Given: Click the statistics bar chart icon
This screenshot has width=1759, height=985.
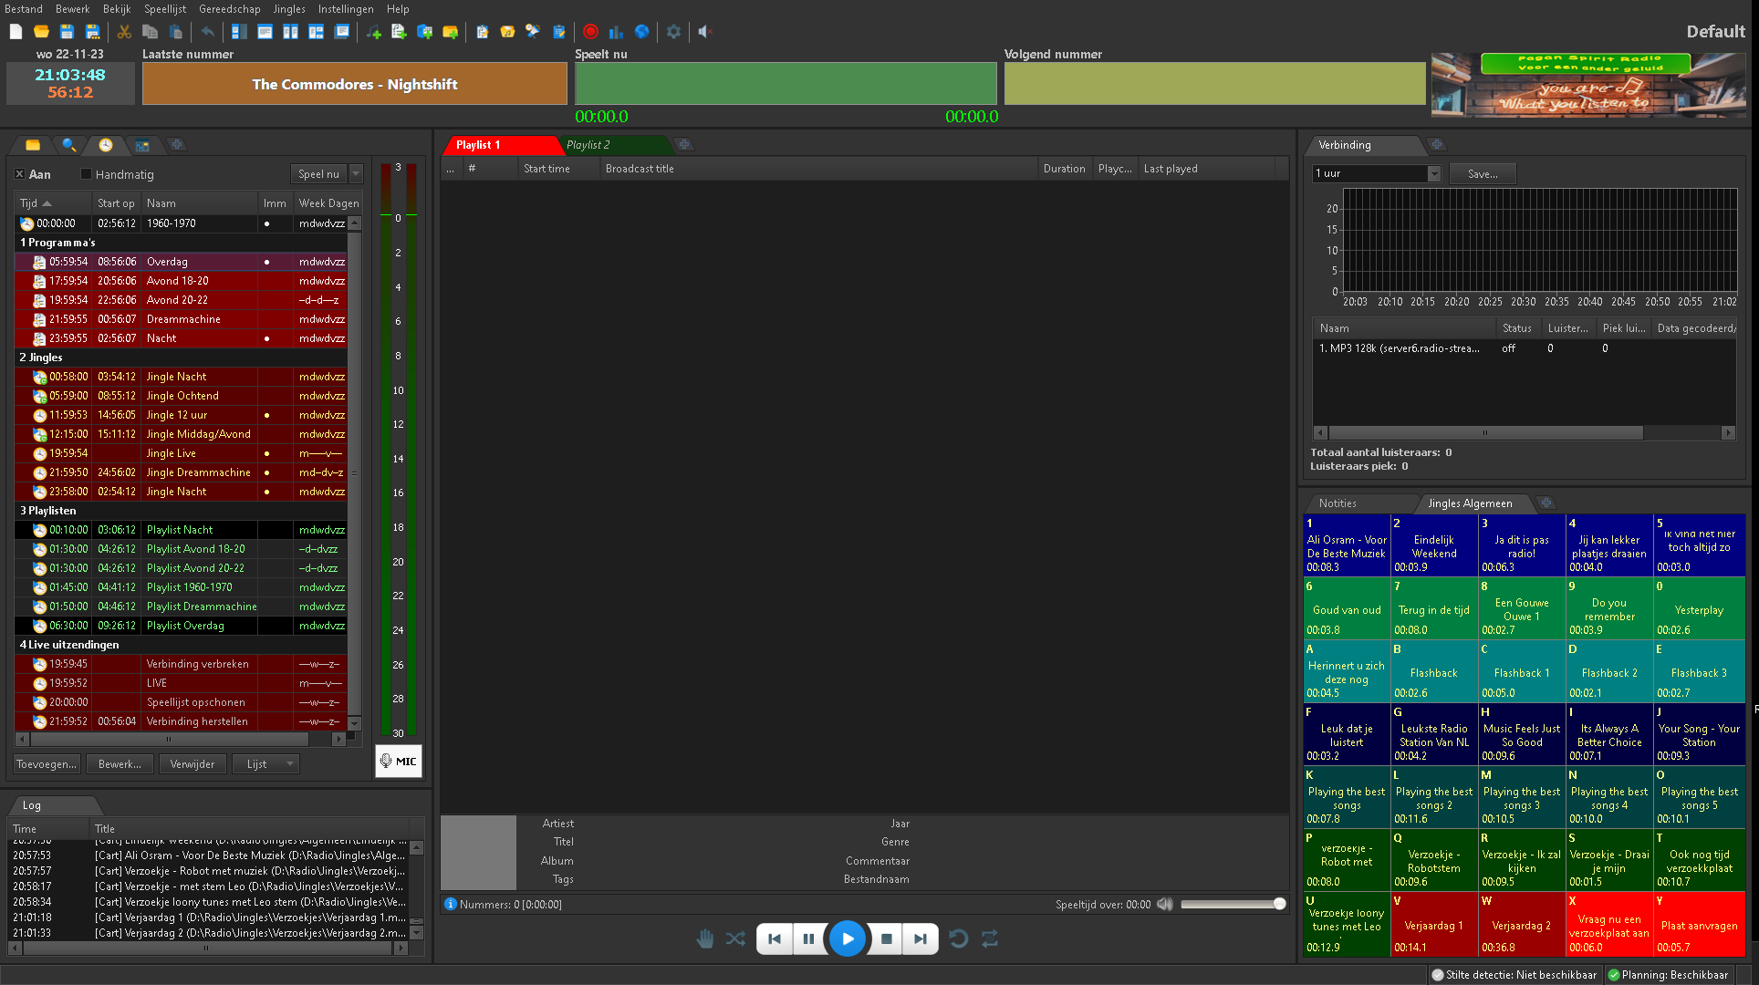Looking at the screenshot, I should click(x=616, y=32).
